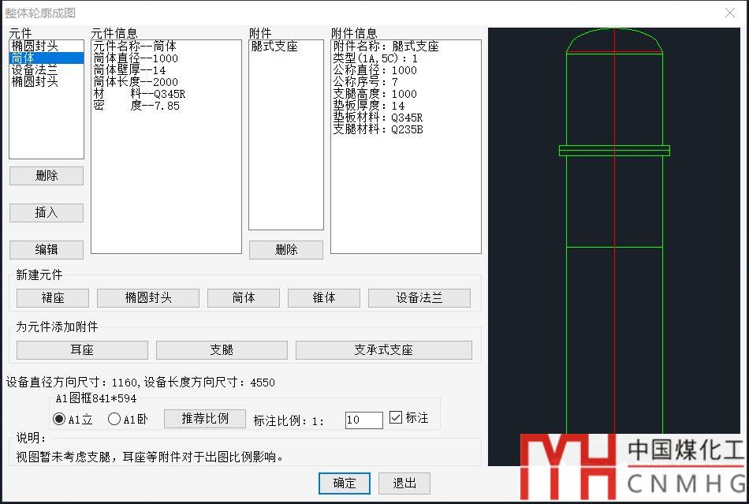Create a new 筒体 element
This screenshot has height=504, width=749.
(x=244, y=298)
